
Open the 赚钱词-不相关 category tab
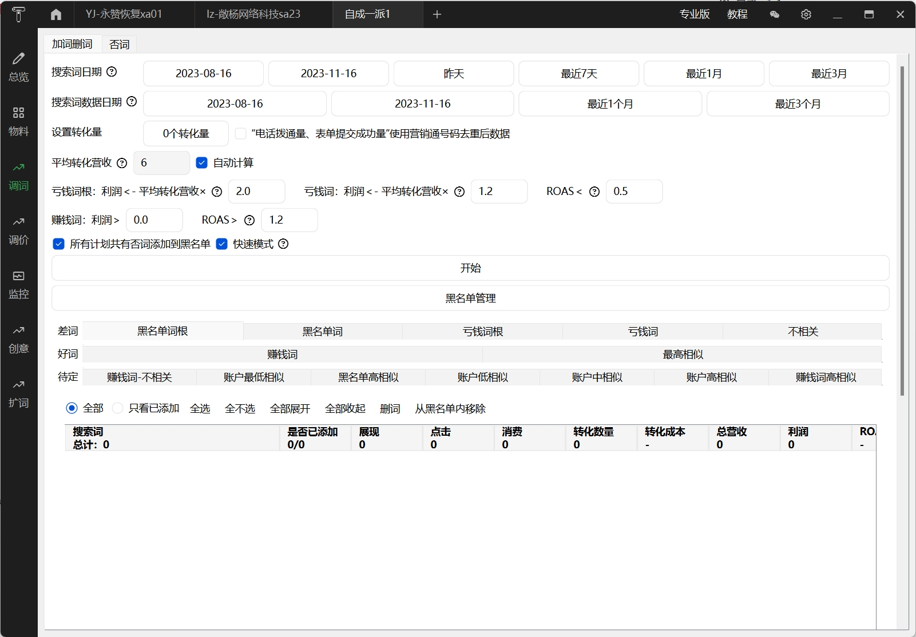[140, 377]
